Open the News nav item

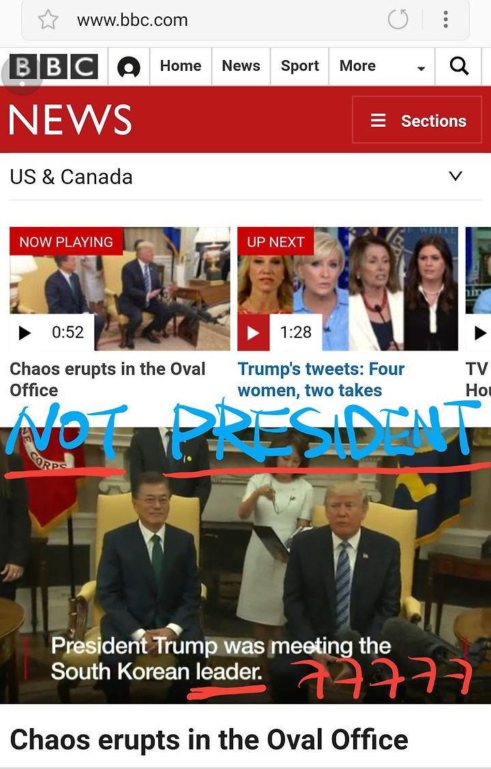[241, 65]
